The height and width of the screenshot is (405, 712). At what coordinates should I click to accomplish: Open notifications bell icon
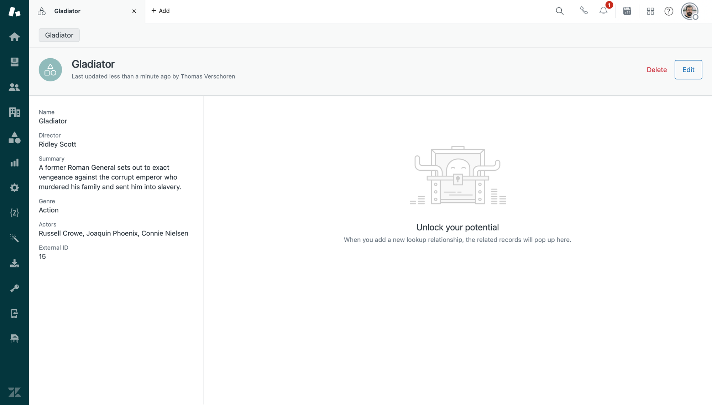[603, 11]
